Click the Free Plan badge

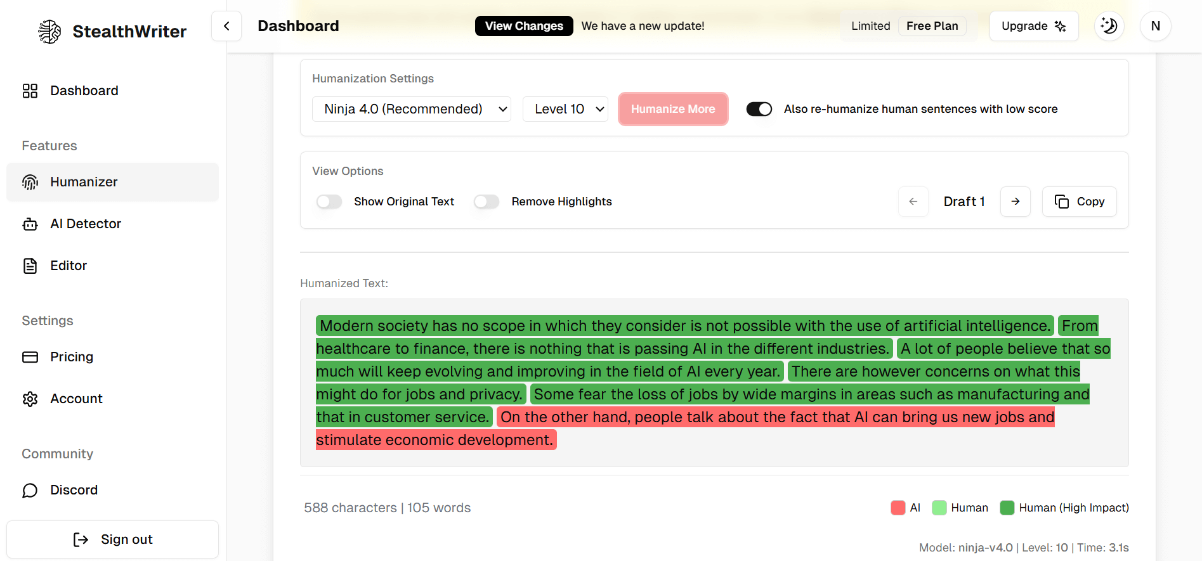click(x=932, y=26)
